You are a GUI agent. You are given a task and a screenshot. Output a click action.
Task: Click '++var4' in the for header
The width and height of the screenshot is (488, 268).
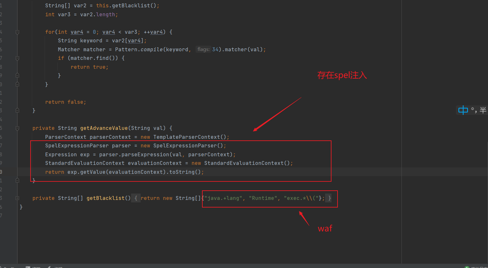[x=153, y=32]
